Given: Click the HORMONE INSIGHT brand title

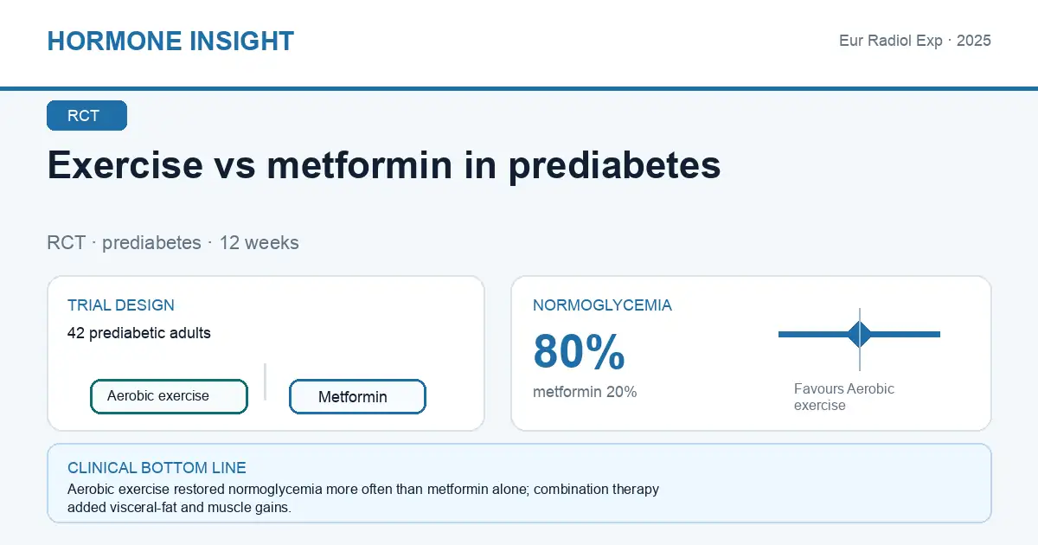Looking at the screenshot, I should tap(170, 41).
